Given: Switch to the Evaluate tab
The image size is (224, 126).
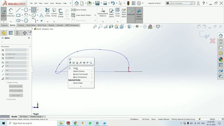Looking at the screenshot, I should point(60,25).
